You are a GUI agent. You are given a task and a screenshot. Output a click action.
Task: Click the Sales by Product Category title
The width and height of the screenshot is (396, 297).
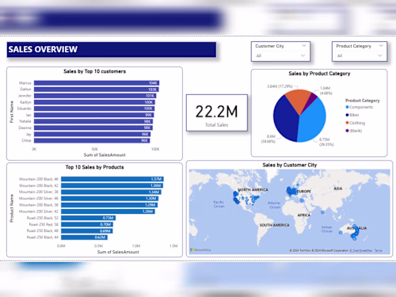[319, 74]
